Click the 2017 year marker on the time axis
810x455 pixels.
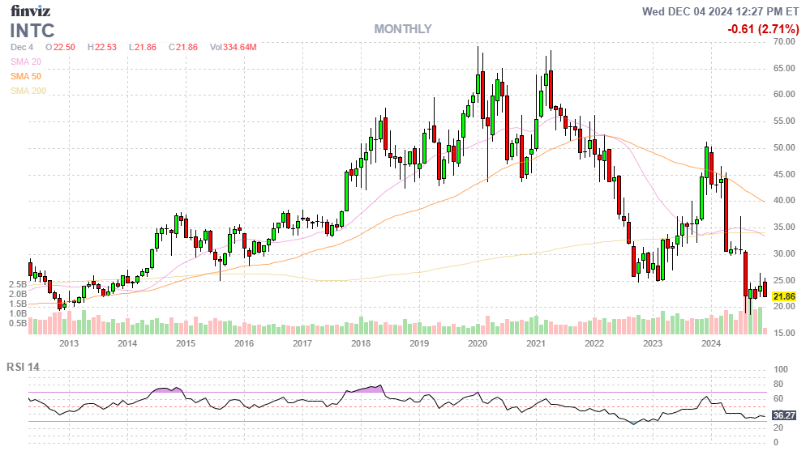pyautogui.click(x=302, y=343)
